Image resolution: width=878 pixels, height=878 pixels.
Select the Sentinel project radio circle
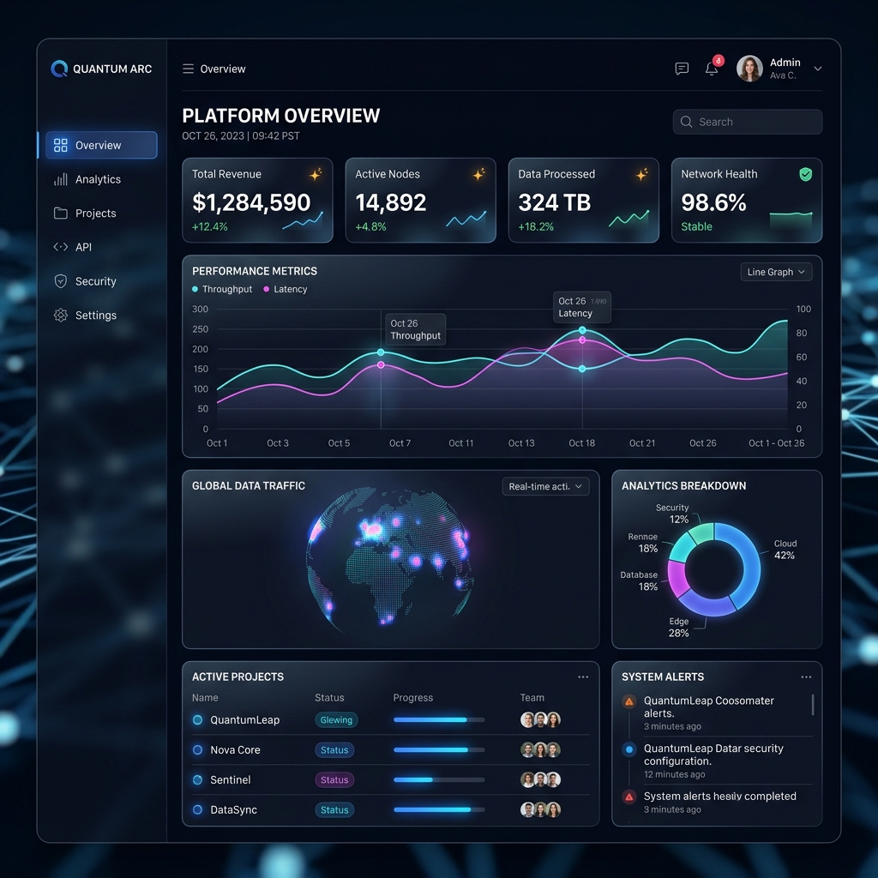click(x=198, y=779)
